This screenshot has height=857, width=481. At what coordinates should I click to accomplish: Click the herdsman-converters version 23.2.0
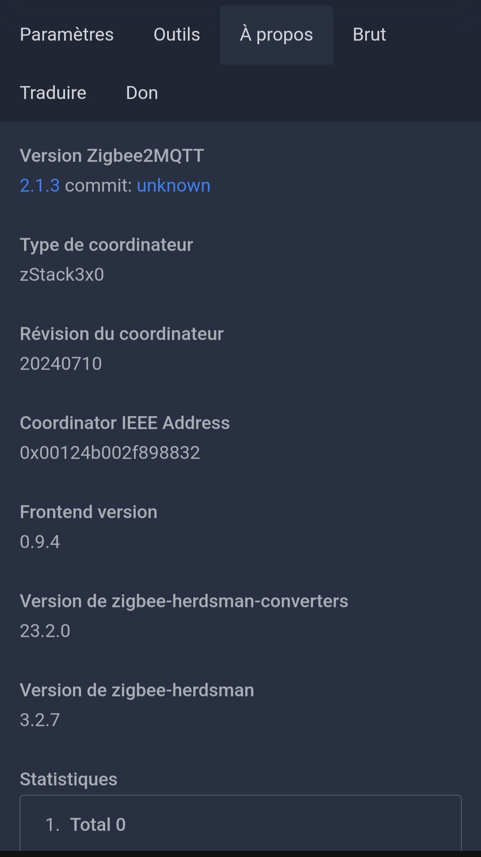(45, 631)
